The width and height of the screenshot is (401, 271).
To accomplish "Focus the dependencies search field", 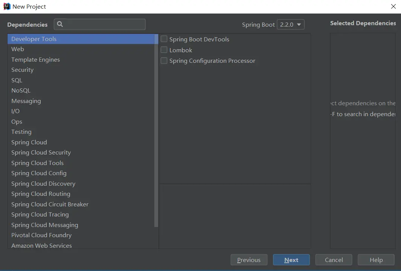I will pyautogui.click(x=100, y=24).
